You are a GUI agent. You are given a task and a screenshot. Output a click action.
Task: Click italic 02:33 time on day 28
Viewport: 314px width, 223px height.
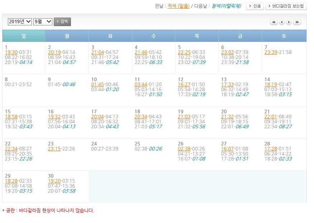pos(285,159)
